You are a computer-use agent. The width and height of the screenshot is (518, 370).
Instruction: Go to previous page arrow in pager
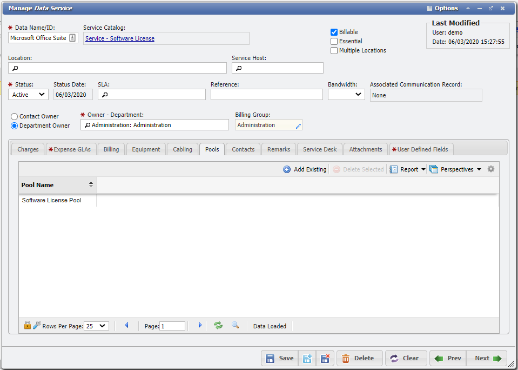(127, 326)
